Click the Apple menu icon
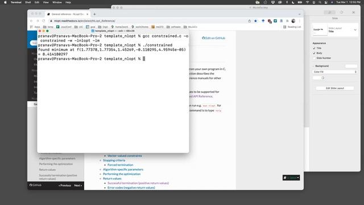Viewport: 364px width, 205px height. click(5, 2)
